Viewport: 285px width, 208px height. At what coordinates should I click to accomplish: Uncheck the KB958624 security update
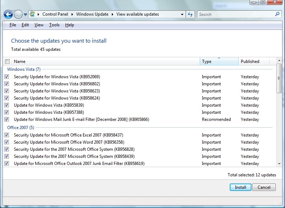pyautogui.click(x=7, y=98)
